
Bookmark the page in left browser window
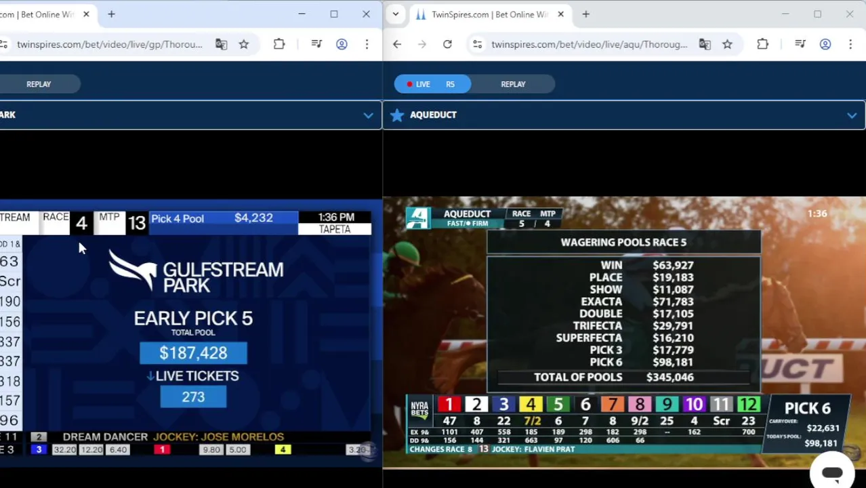pos(244,44)
